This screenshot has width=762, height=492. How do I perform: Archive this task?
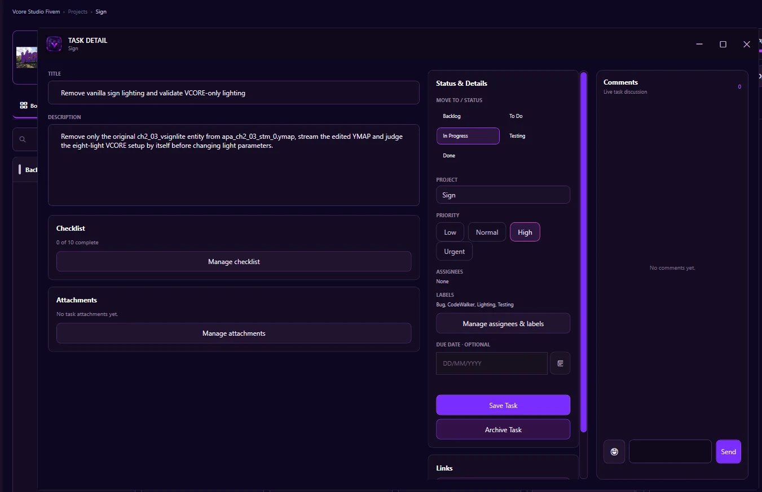(503, 429)
